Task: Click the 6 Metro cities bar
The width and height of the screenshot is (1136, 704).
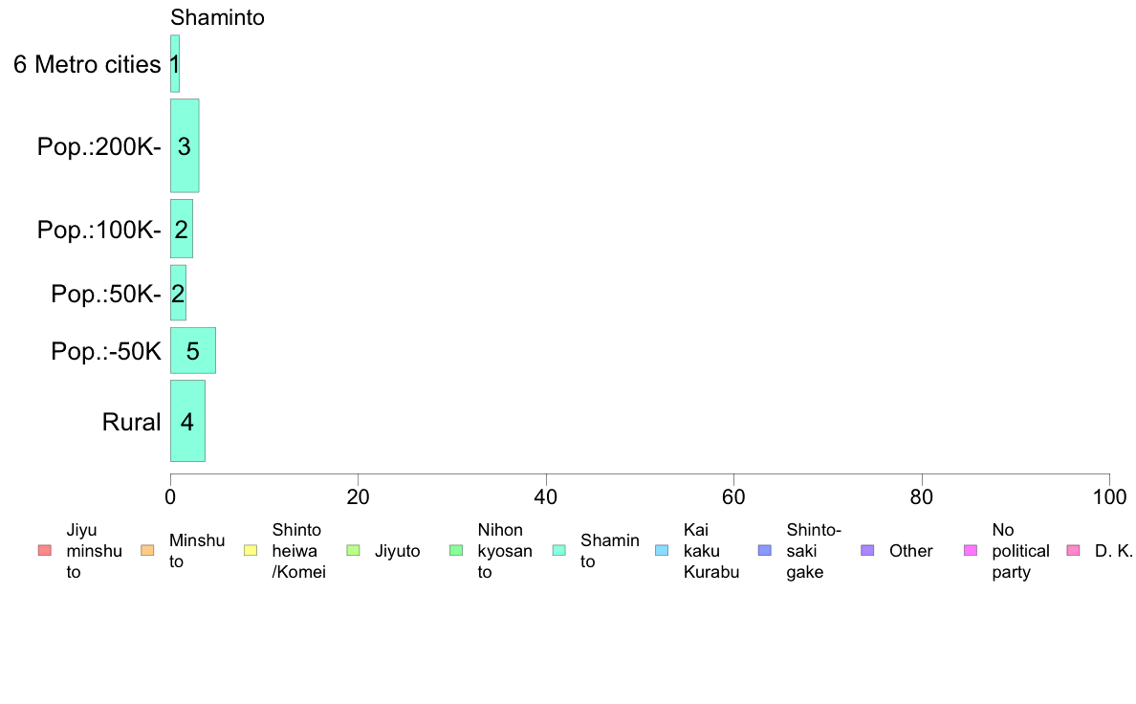Action: click(x=175, y=64)
